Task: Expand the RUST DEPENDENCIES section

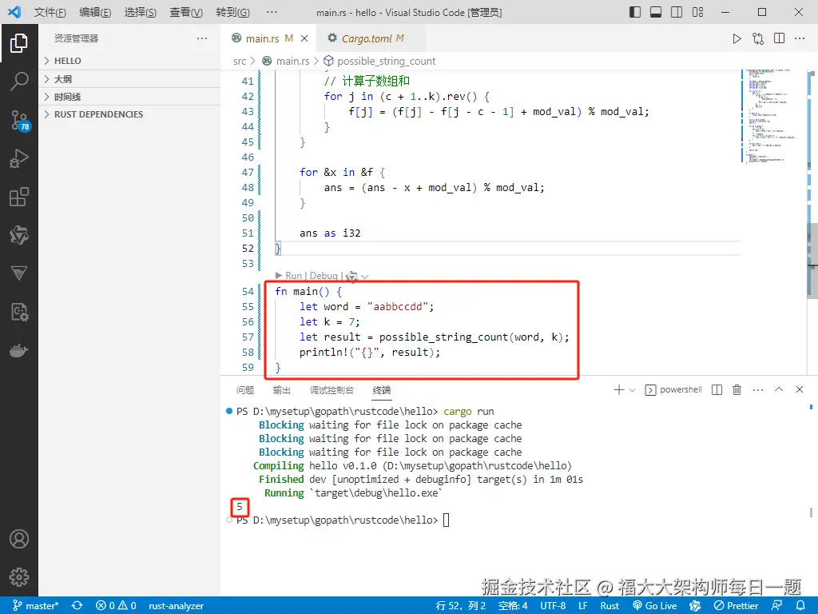Action: [x=129, y=114]
